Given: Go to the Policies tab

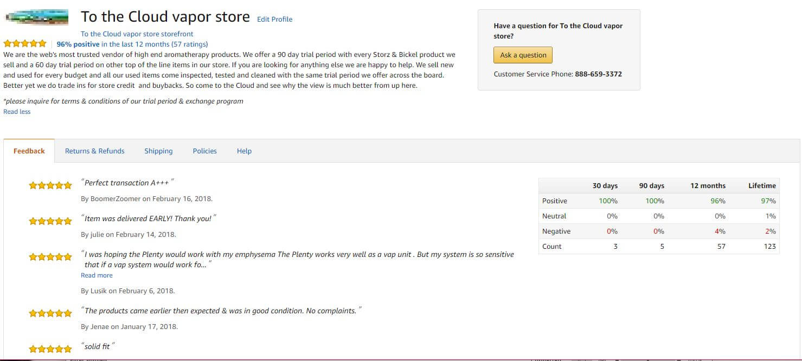Looking at the screenshot, I should coord(204,151).
